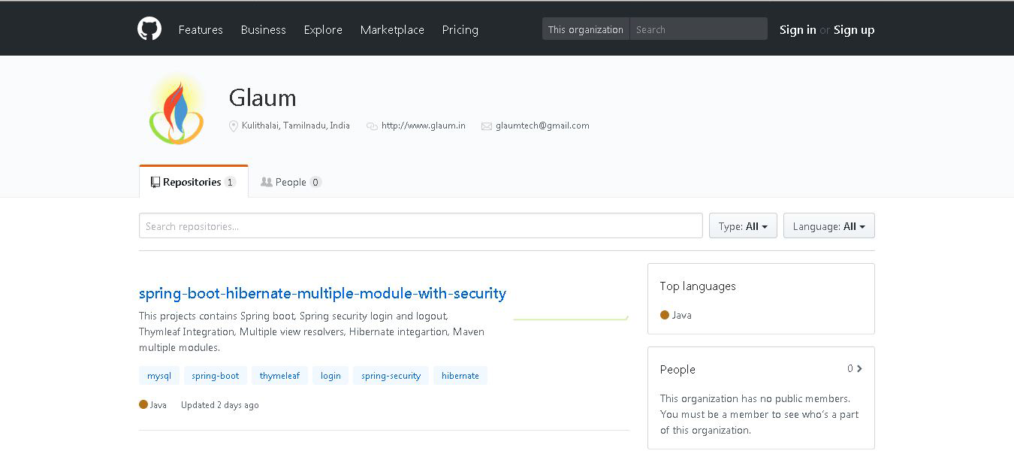The image size is (1014, 475).
Task: Select the hibernate topic tag
Action: coord(460,375)
